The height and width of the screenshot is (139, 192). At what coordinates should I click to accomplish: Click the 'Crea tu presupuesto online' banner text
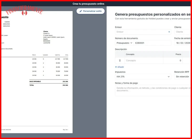click(x=89, y=4)
